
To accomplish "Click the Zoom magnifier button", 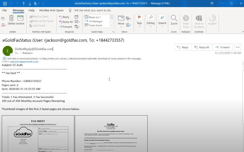I will click(174, 20).
